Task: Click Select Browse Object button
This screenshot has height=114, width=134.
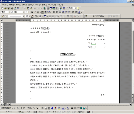Action: click(132, 100)
